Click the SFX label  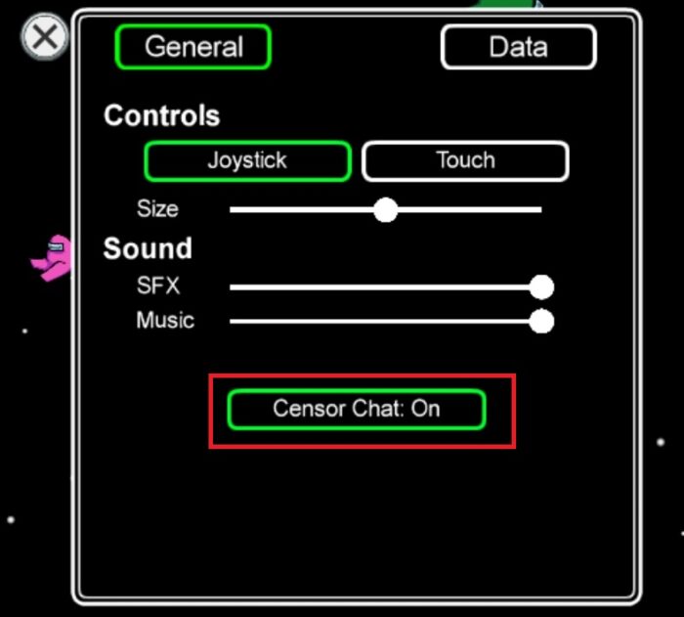pyautogui.click(x=158, y=286)
